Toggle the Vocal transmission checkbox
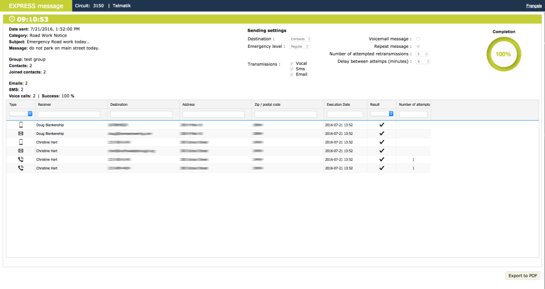Screen dimensions: 545x289 click(292, 64)
